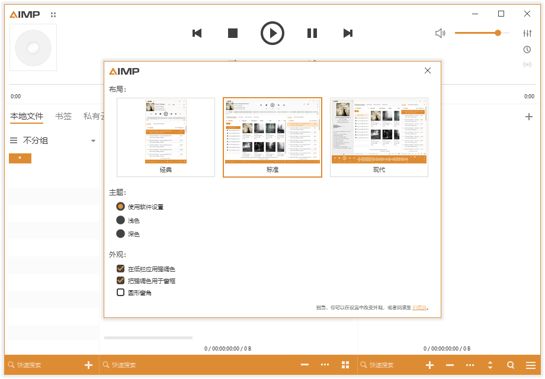Choose the 标准 layout thumbnail
This screenshot has height=379, width=545.
272,137
